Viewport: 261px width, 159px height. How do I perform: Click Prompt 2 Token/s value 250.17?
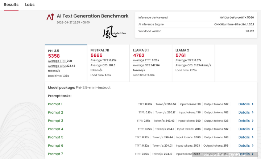171,113
